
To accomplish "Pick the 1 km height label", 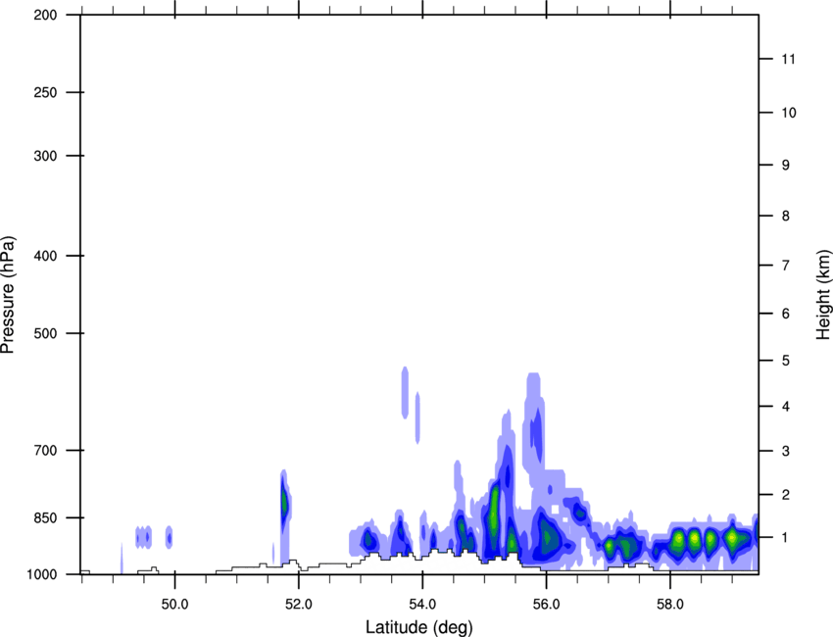I will pos(786,538).
